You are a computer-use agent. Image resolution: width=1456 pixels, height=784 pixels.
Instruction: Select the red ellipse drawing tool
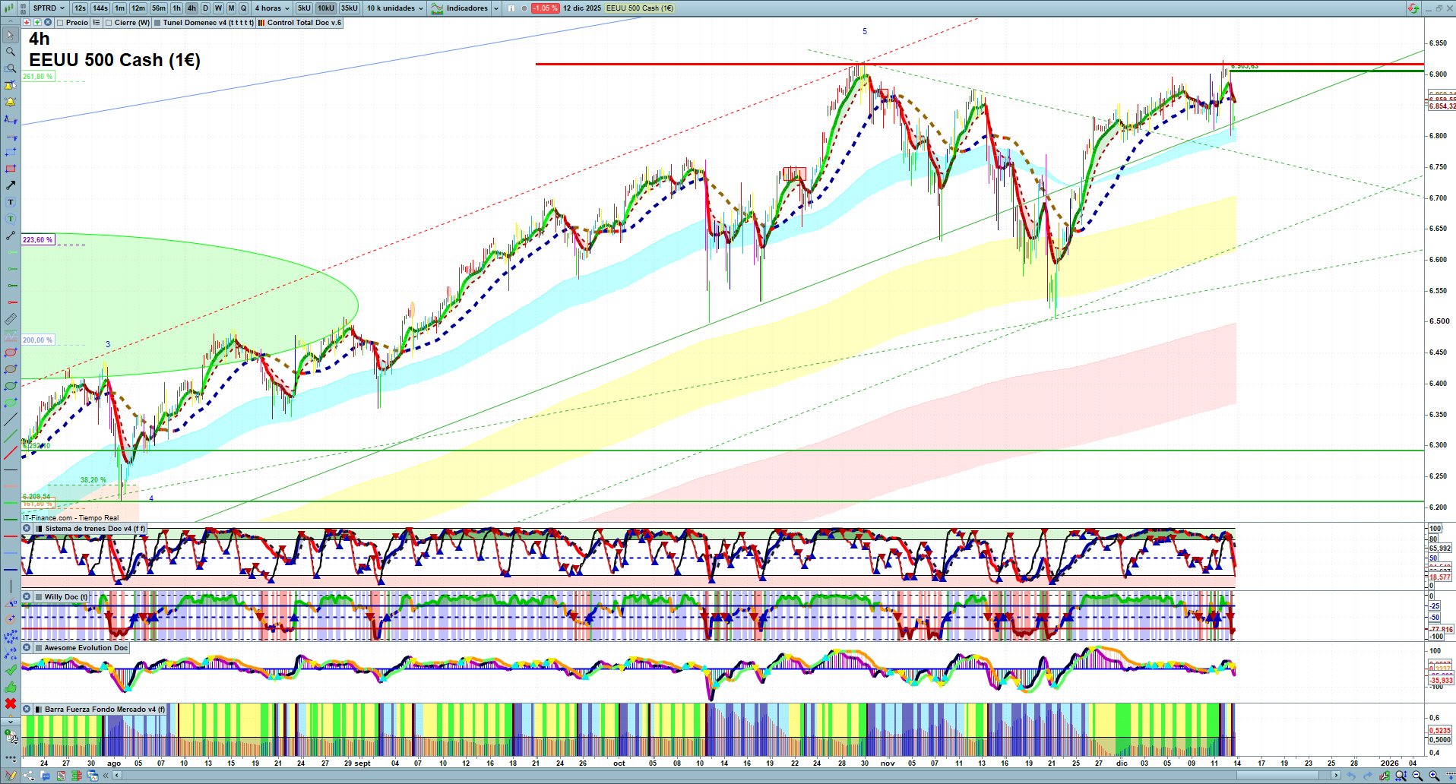pyautogui.click(x=11, y=352)
